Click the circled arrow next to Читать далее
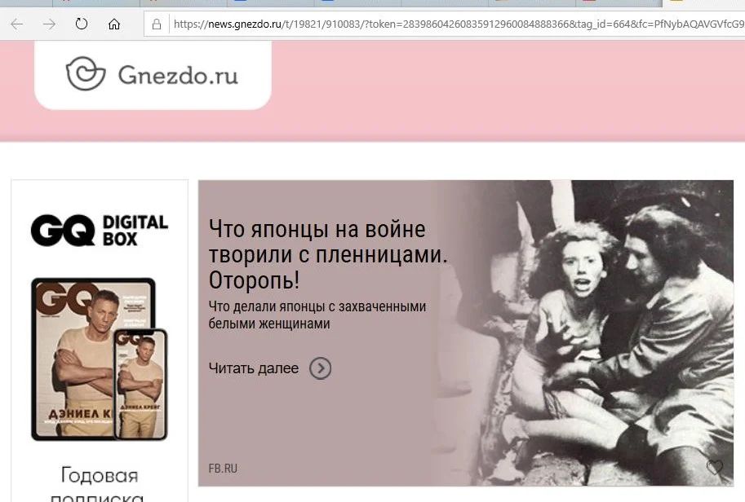745x502 pixels. (x=321, y=368)
